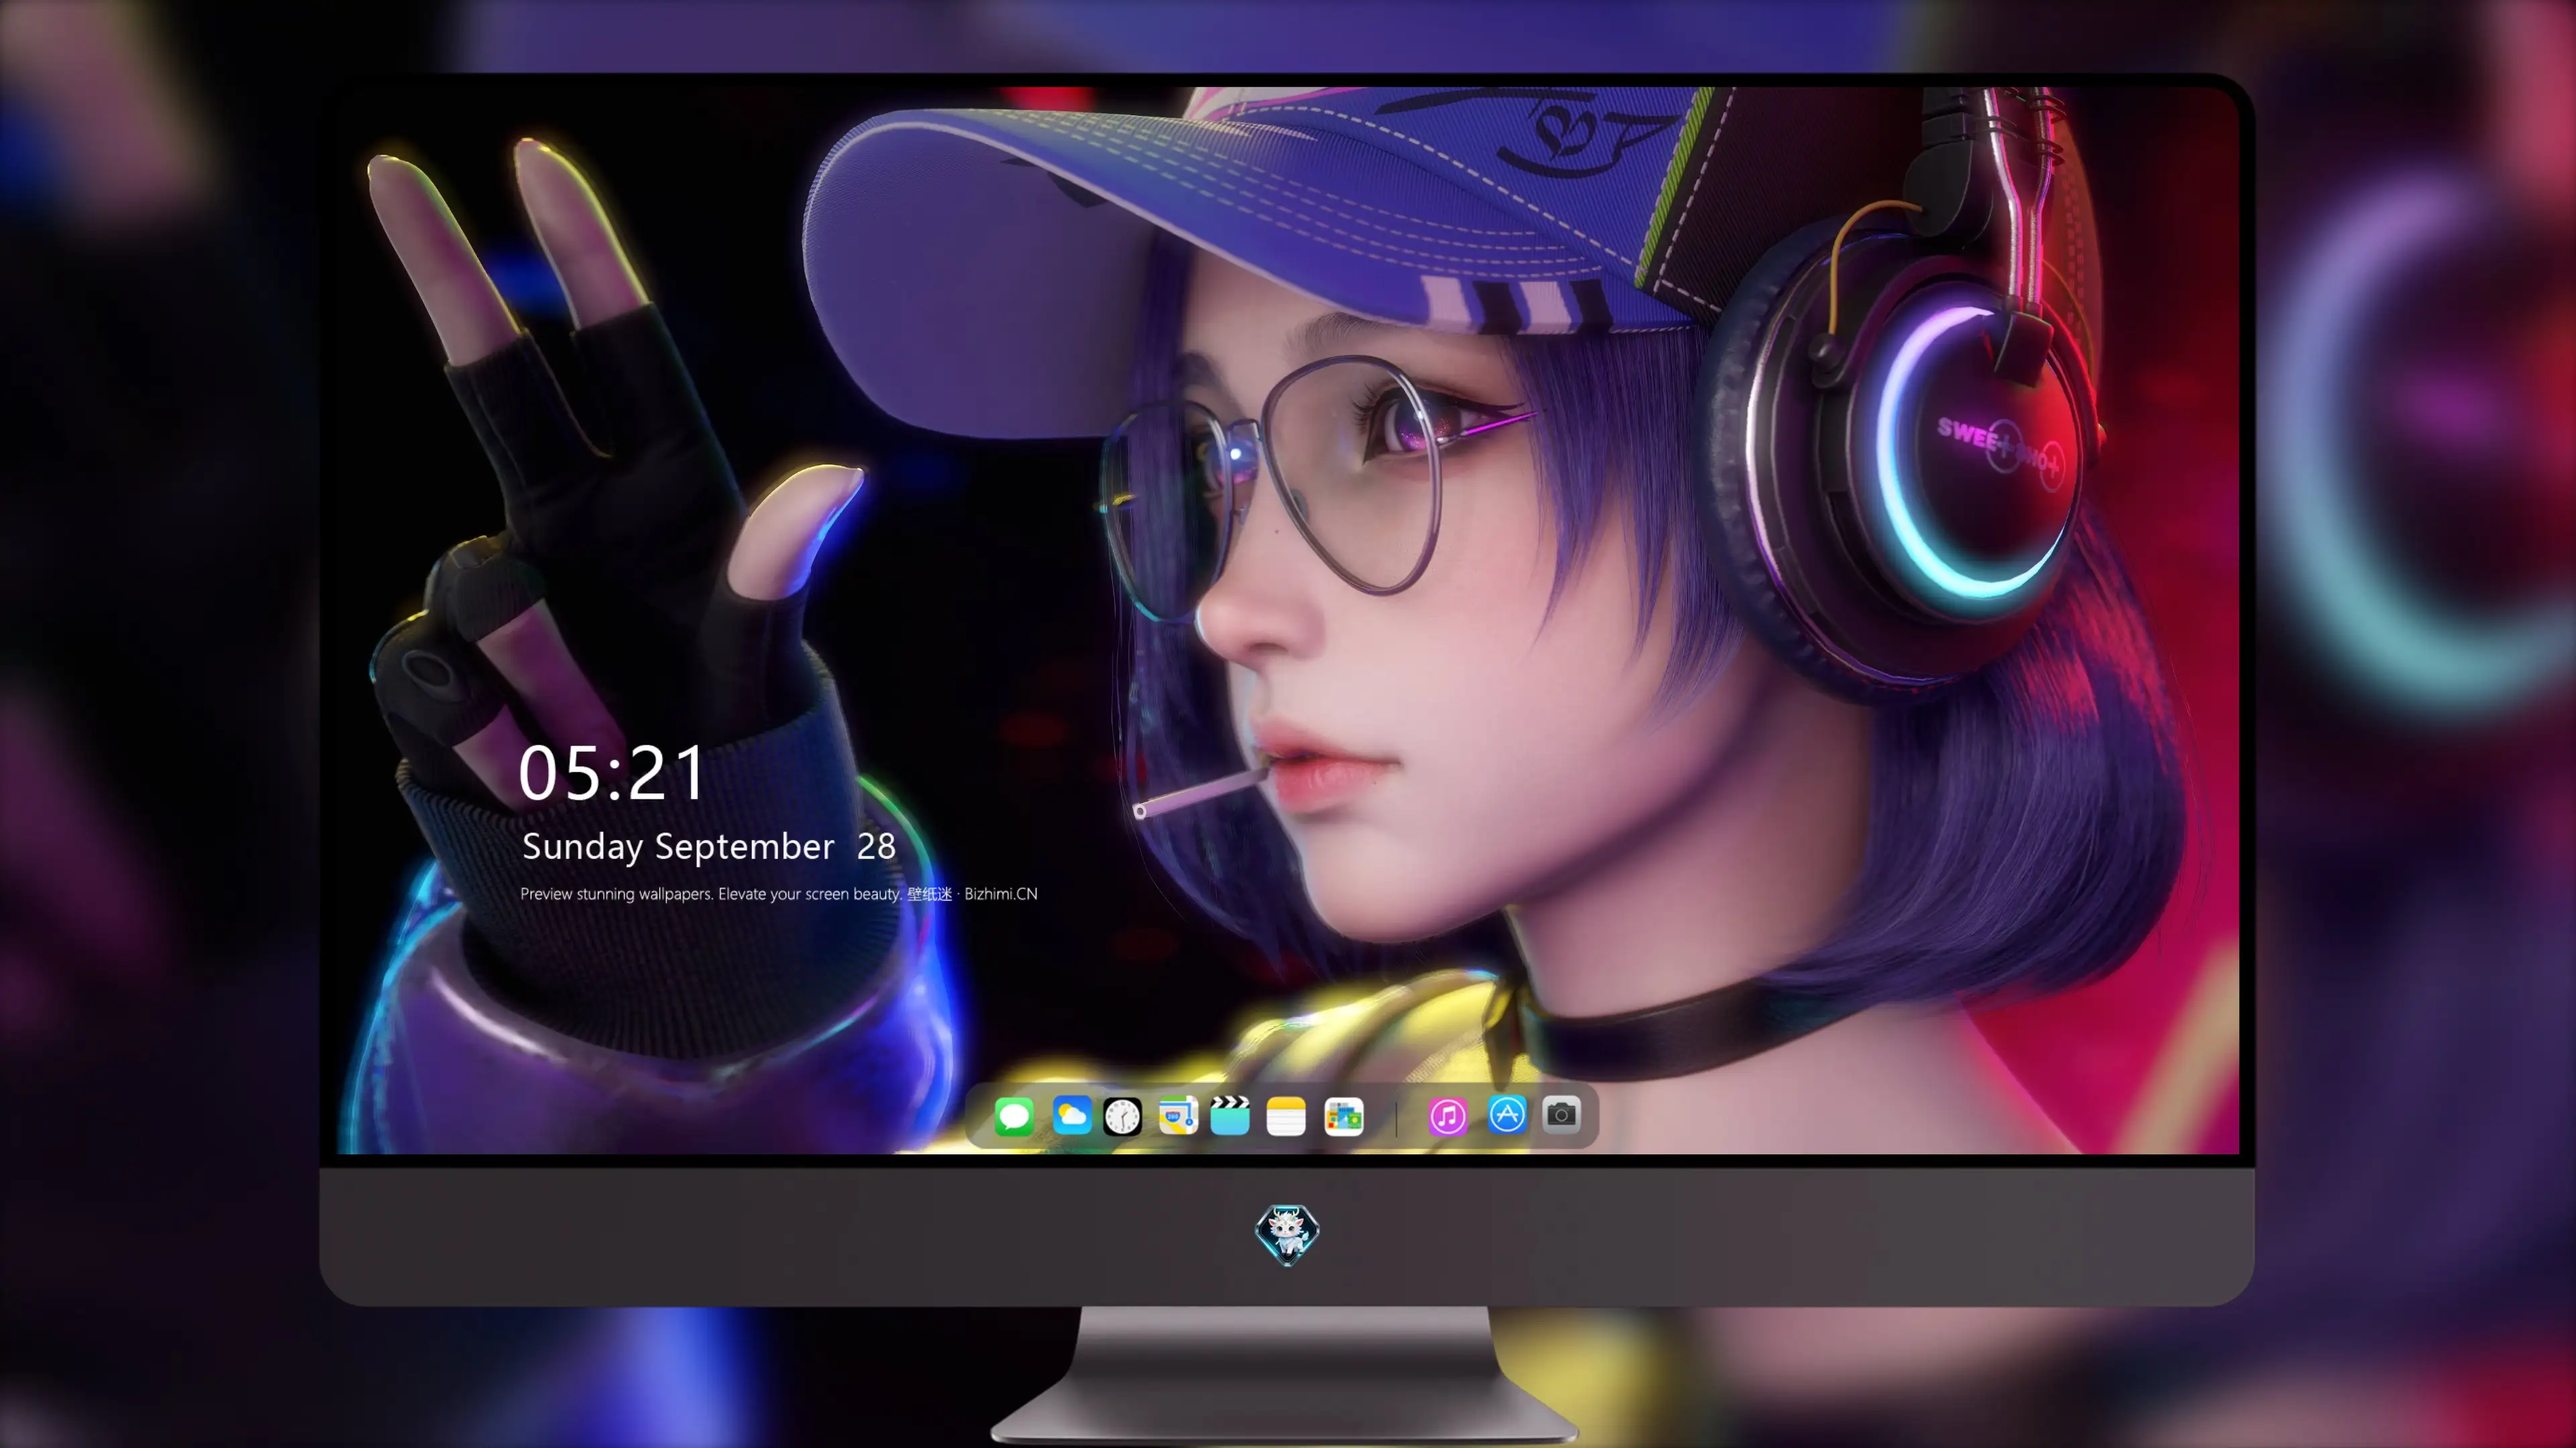The image size is (2576, 1448).
Task: Open the photo collage app icon
Action: click(x=1344, y=1116)
